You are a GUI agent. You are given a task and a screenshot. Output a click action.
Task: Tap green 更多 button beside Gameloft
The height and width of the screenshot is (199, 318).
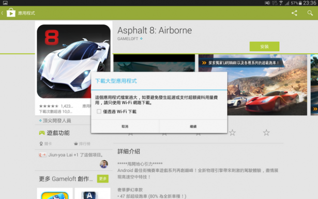click(102, 179)
